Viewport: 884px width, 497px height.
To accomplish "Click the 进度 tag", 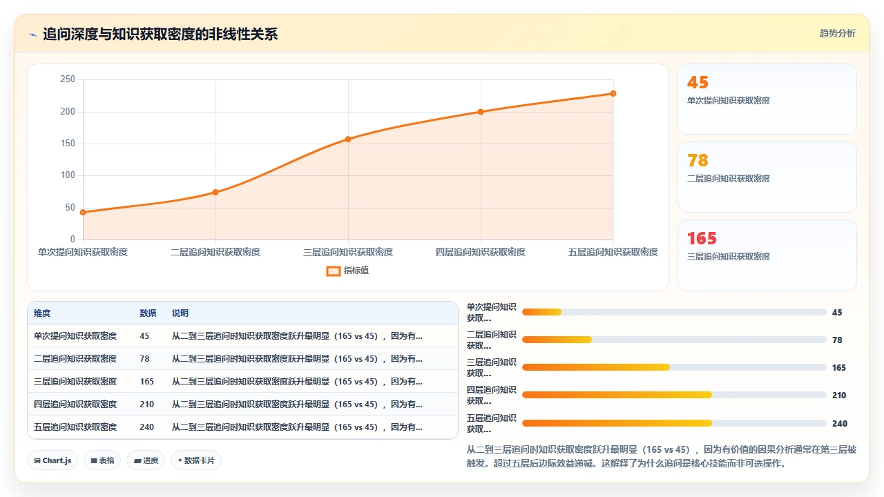I will pyautogui.click(x=146, y=460).
